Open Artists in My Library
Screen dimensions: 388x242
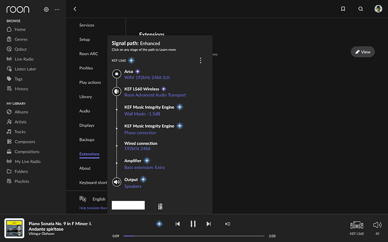tap(16, 122)
